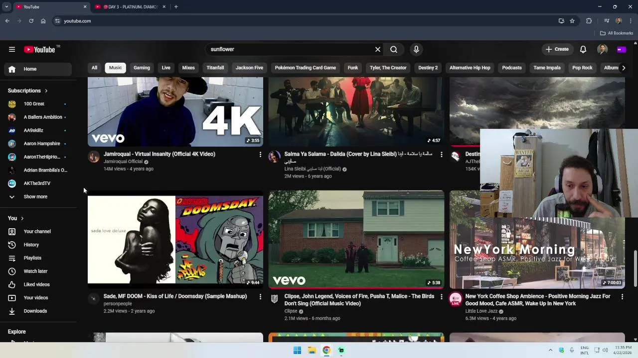Open the notifications bell
This screenshot has height=358, width=638.
click(x=583, y=49)
